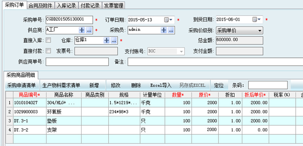The height and width of the screenshot is (146, 303).
Task: Select cell DY.3-2 in row 4
Action: [29, 130]
